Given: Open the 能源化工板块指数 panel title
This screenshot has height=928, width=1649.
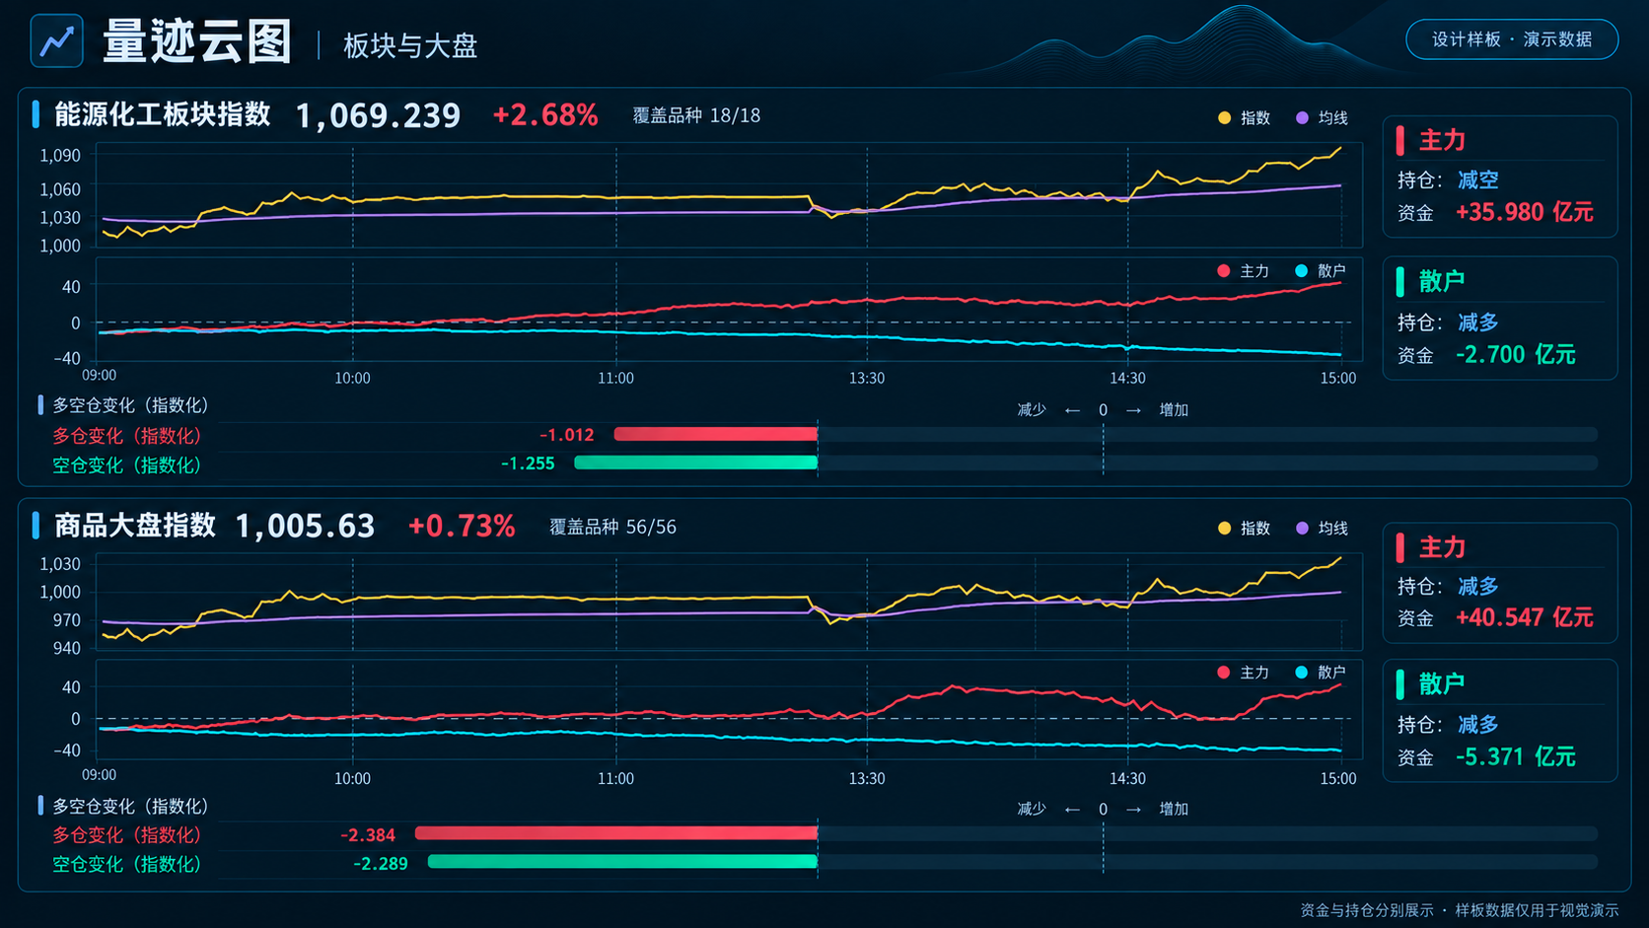Looking at the screenshot, I should 162,114.
